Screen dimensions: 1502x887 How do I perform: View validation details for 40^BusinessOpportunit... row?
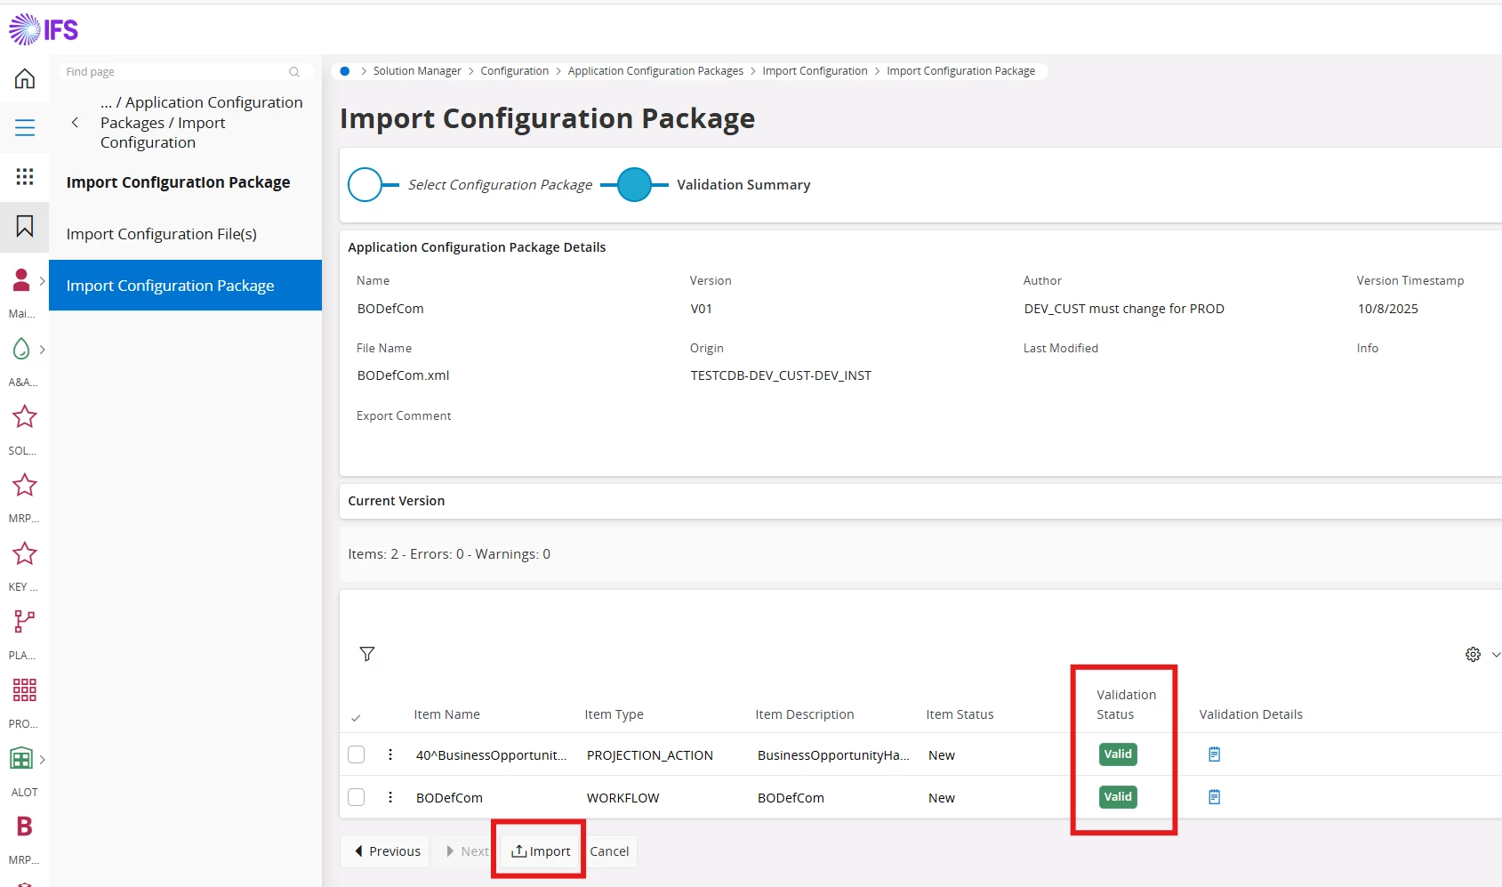(1214, 754)
